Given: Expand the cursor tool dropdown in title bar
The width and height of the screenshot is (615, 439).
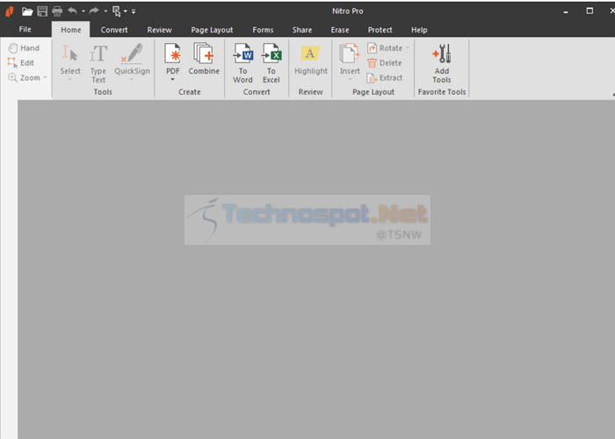Looking at the screenshot, I should click(x=126, y=11).
